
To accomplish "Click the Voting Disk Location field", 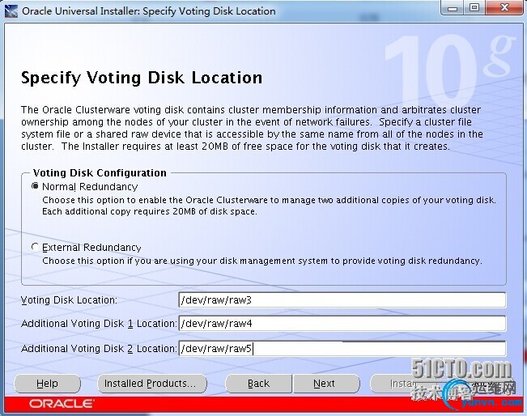I will (342, 299).
